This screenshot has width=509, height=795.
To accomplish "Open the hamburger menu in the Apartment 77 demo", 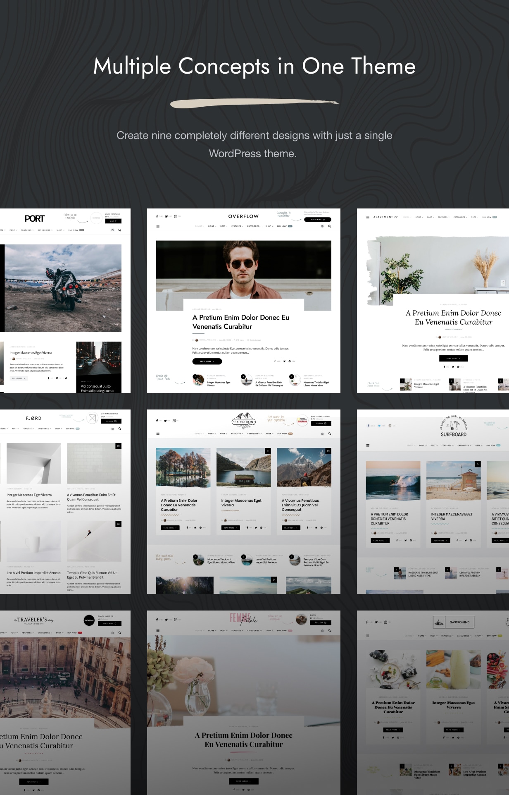I will click(368, 217).
